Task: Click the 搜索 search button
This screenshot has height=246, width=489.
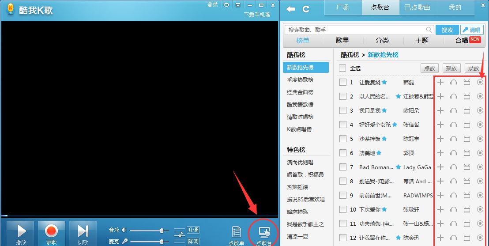Action: [447, 30]
